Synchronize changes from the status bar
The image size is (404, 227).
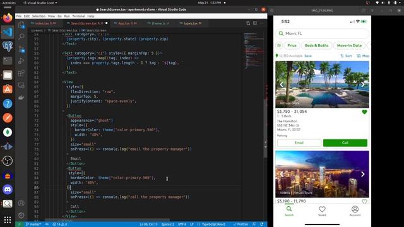(47, 224)
